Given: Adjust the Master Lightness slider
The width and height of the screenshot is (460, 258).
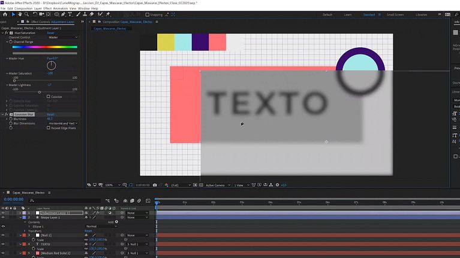Looking at the screenshot, I should (40, 92).
